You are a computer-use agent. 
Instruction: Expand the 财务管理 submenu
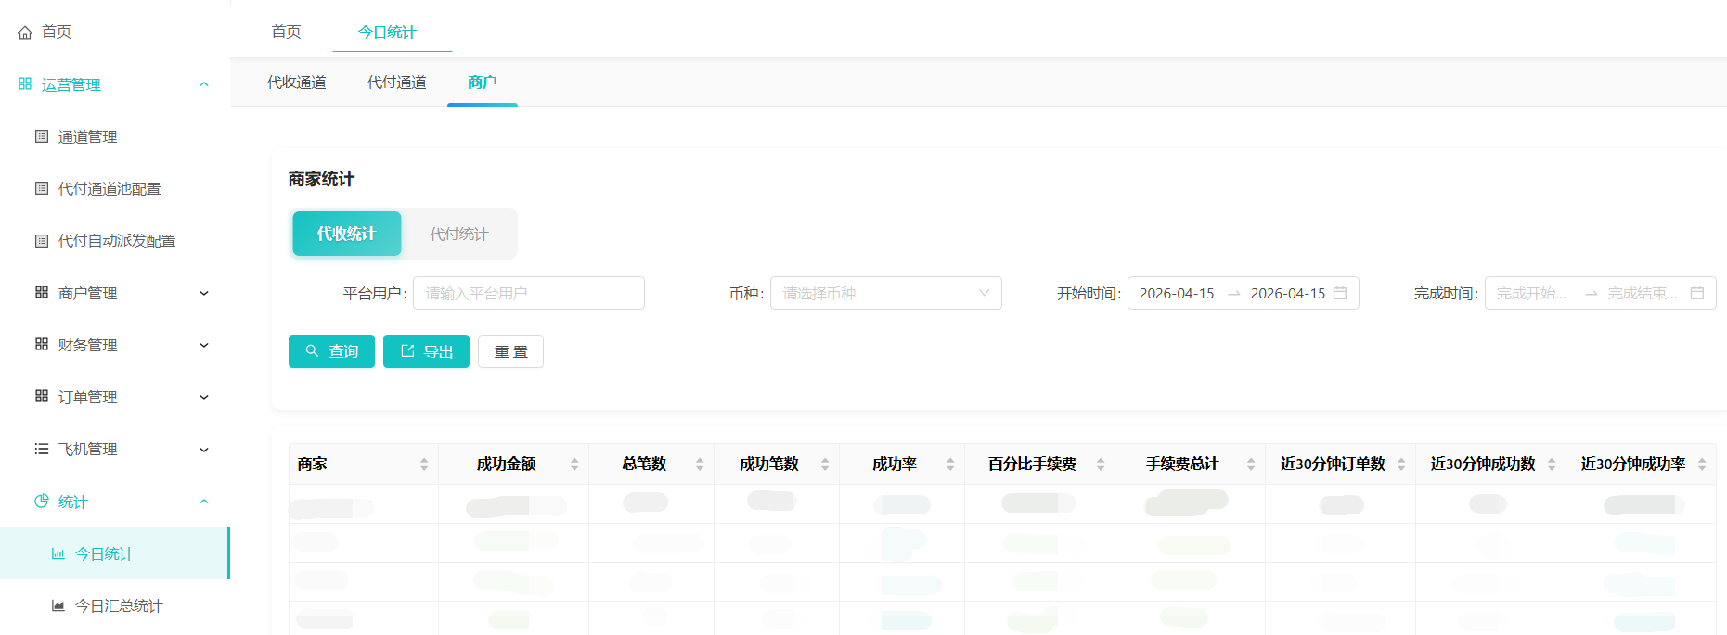pyautogui.click(x=204, y=345)
